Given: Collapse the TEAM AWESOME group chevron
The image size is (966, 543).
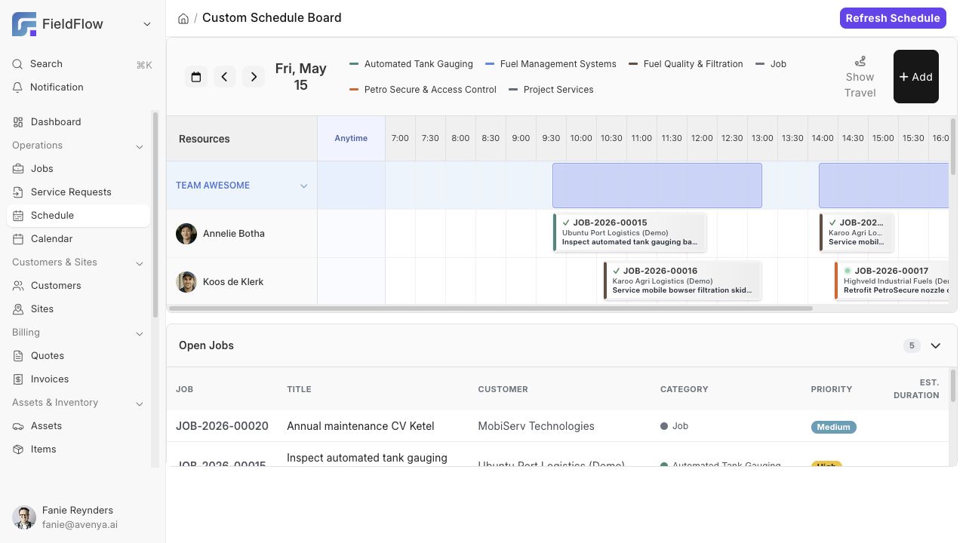Looking at the screenshot, I should coord(304,186).
